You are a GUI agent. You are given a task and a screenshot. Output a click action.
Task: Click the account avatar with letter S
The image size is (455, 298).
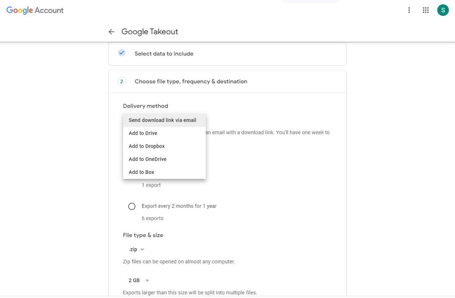coord(443,11)
